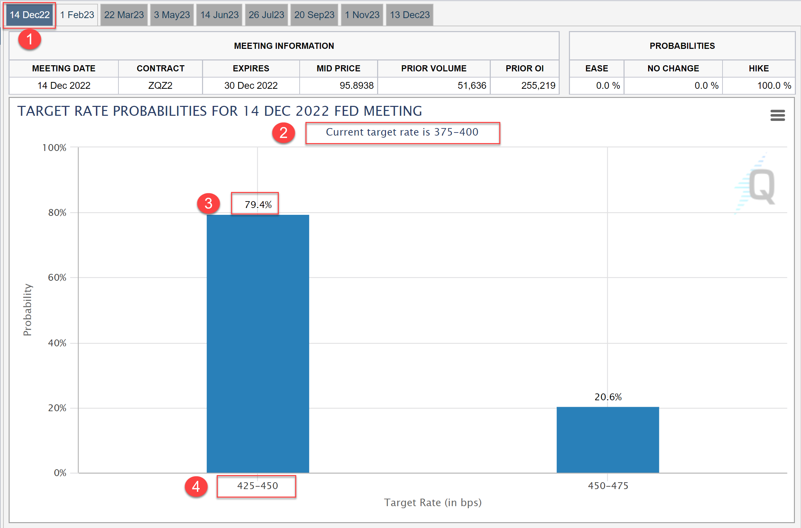Screen dimensions: 801x528
Task: Switch to the 26 Jul23 tab
Action: [266, 15]
